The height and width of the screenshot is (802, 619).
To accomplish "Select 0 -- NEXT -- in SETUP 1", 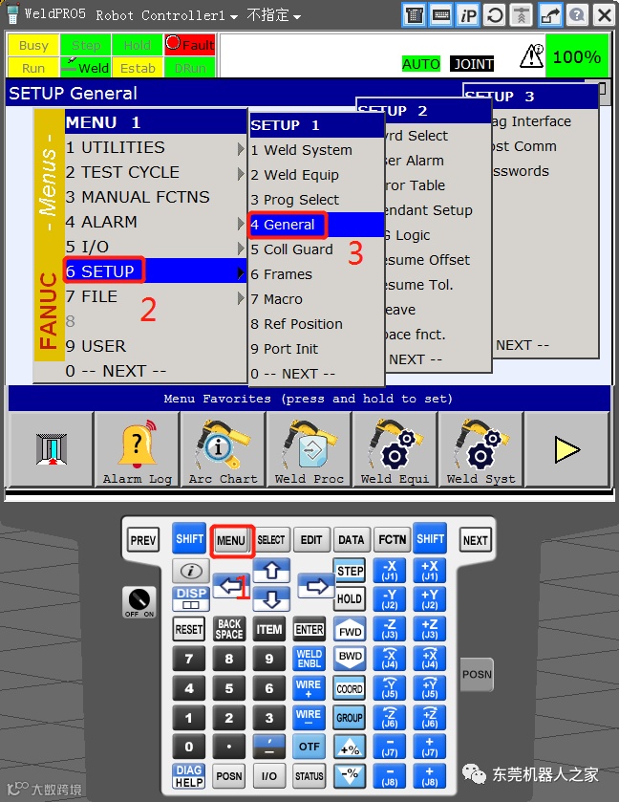I will click(x=316, y=374).
